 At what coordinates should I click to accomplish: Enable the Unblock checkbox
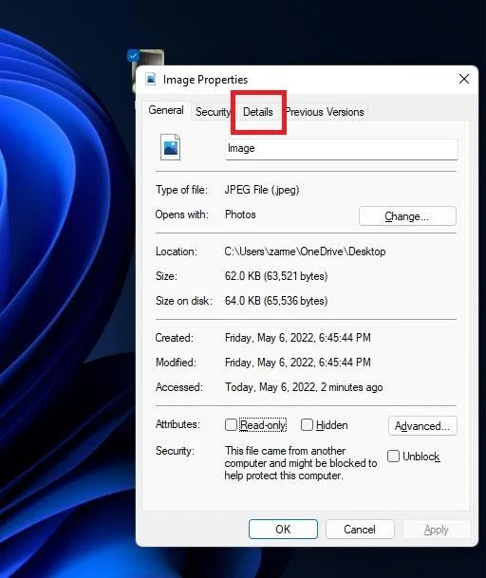(x=393, y=456)
